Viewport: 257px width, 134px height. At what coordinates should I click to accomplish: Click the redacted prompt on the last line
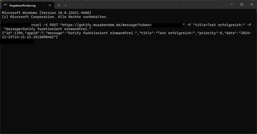point(17,41)
